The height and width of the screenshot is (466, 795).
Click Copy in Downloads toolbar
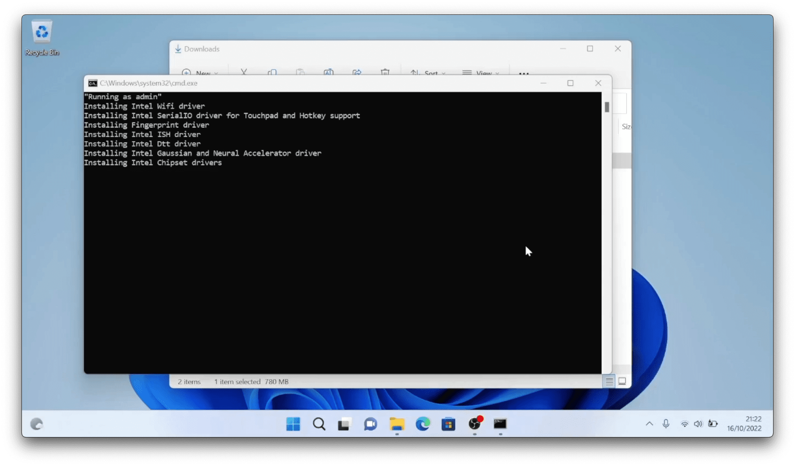272,72
